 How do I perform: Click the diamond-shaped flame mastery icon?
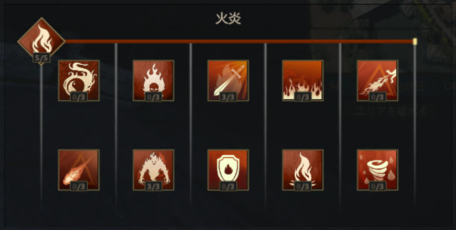click(x=41, y=41)
